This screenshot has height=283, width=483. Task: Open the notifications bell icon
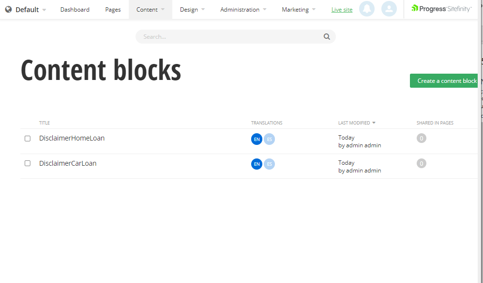366,9
